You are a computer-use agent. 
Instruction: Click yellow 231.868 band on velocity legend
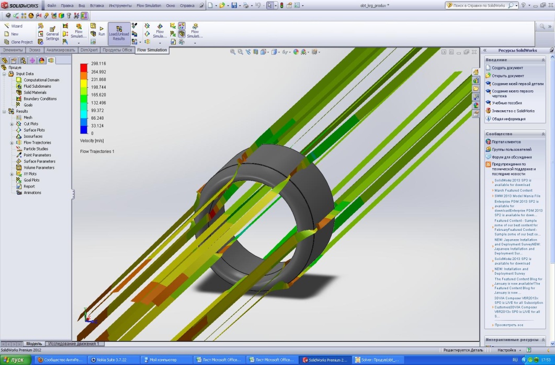tap(84, 84)
